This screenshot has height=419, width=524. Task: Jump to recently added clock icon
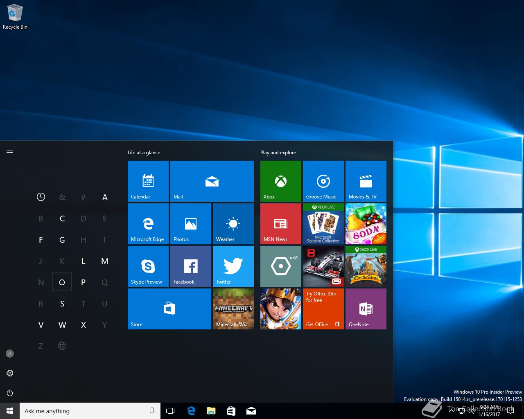[41, 197]
